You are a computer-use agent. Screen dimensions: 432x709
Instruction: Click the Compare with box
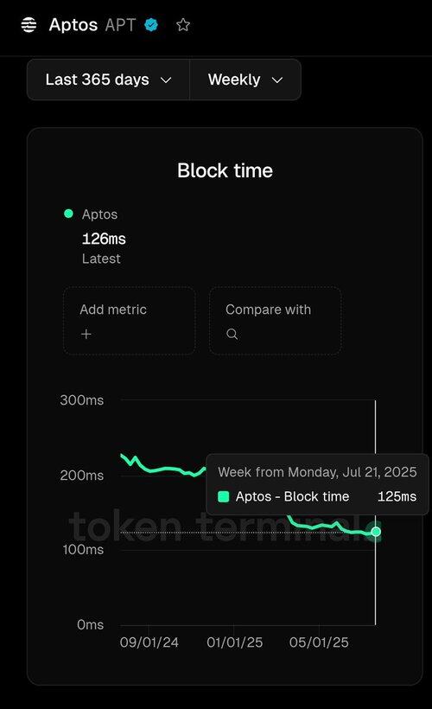[x=275, y=320]
